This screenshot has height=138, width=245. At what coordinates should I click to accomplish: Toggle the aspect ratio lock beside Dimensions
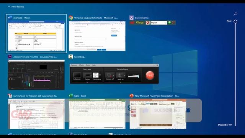tap(100, 75)
